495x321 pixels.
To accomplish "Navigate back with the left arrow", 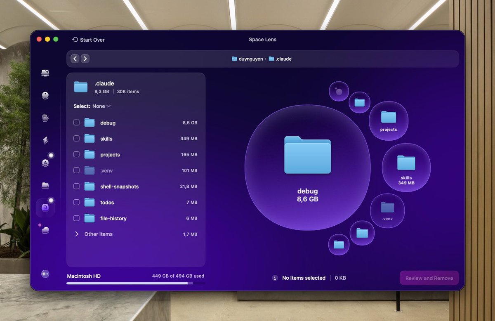I will pos(75,59).
